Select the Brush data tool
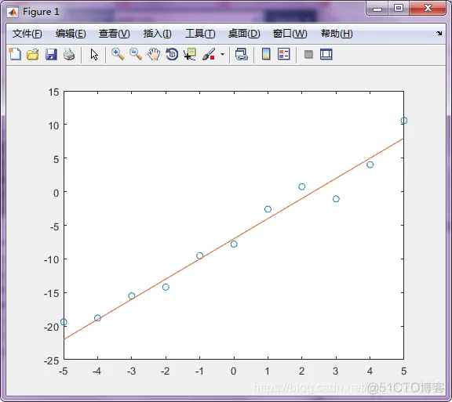Image resolution: width=452 pixels, height=402 pixels. (x=209, y=54)
